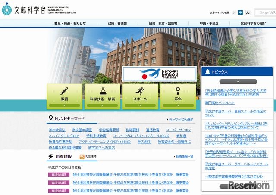Image resolution: width=276 pixels, height=195 pixels.
Task: Open the 教育 pencil icon tile
Action: [64, 96]
